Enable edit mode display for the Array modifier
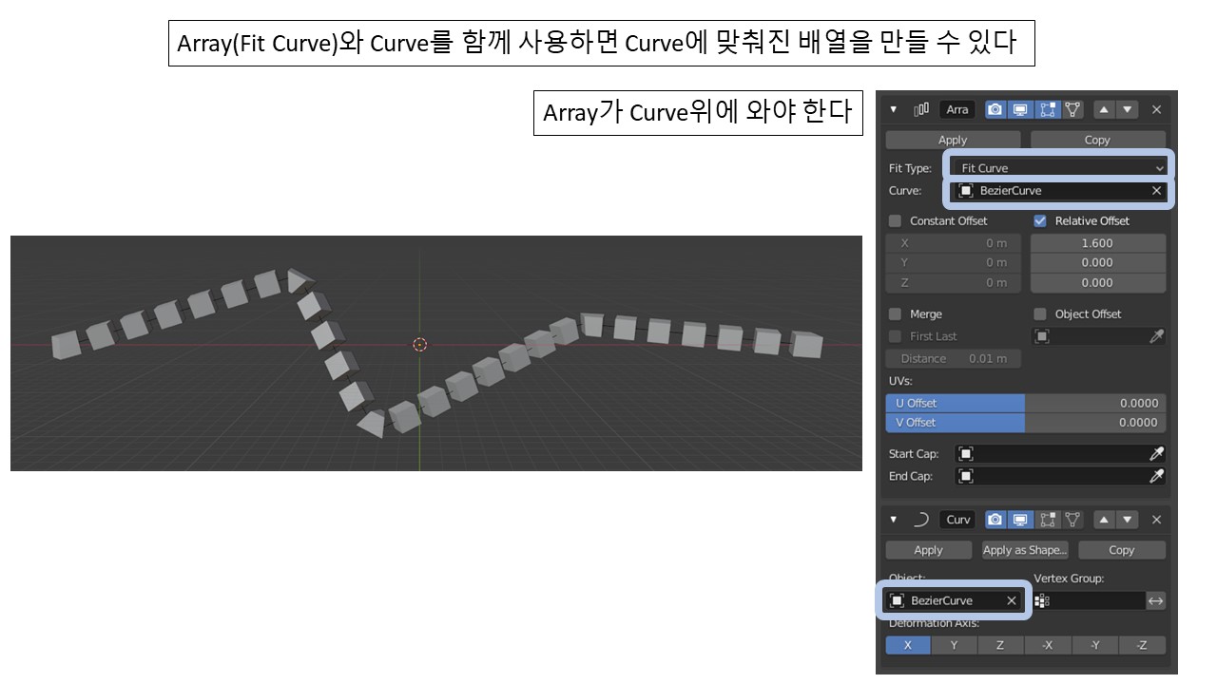 point(1046,109)
